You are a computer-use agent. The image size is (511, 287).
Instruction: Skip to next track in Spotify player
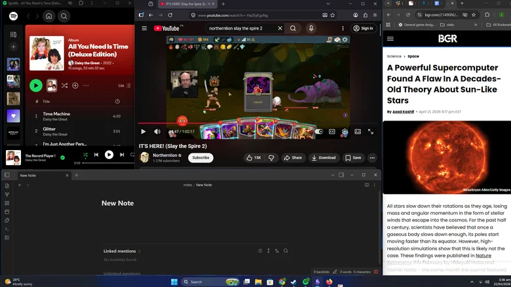click(122, 155)
